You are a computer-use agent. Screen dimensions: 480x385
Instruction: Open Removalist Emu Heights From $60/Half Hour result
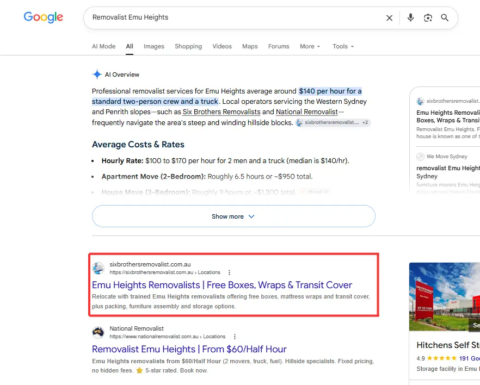point(189,349)
